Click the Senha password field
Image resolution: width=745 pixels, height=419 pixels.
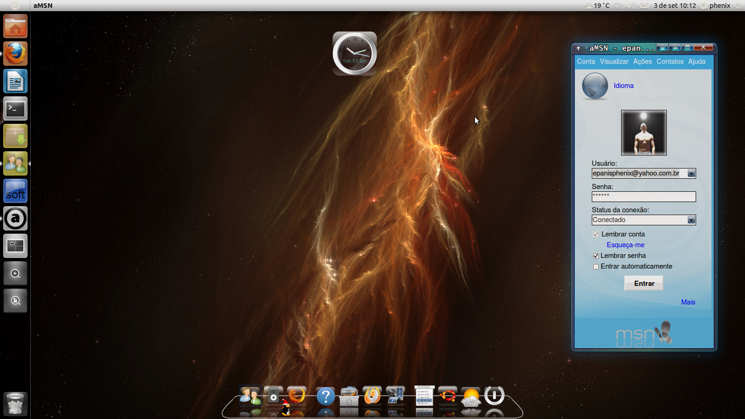[x=643, y=196]
